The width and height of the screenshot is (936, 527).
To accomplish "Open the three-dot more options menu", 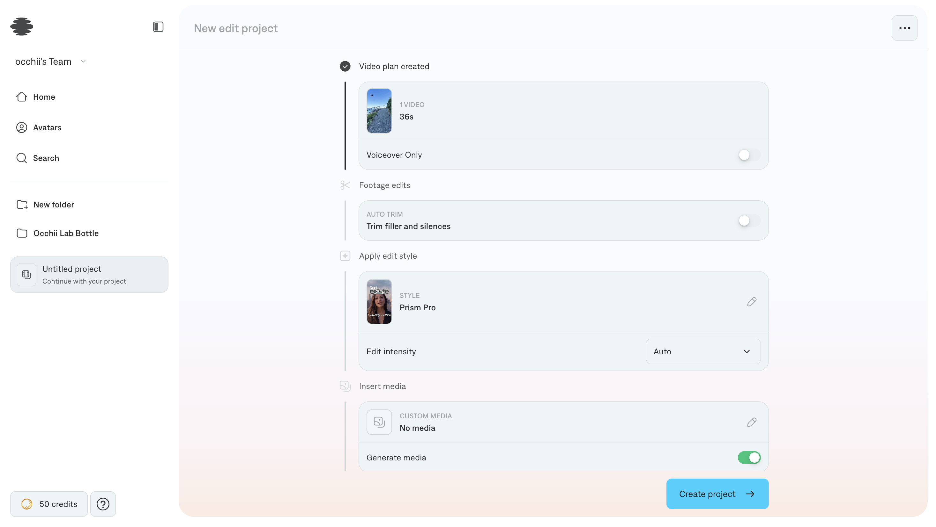I will [904, 28].
